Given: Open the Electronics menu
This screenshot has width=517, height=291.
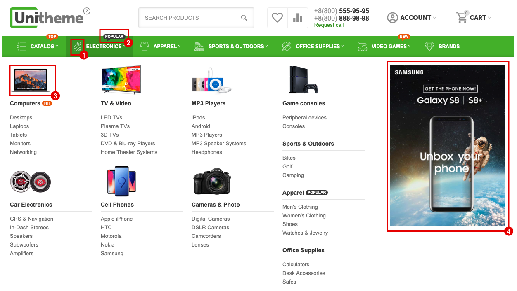Looking at the screenshot, I should [99, 46].
